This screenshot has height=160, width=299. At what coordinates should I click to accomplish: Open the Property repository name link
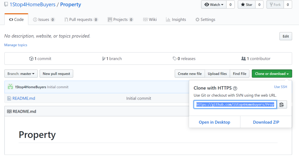tap(71, 4)
